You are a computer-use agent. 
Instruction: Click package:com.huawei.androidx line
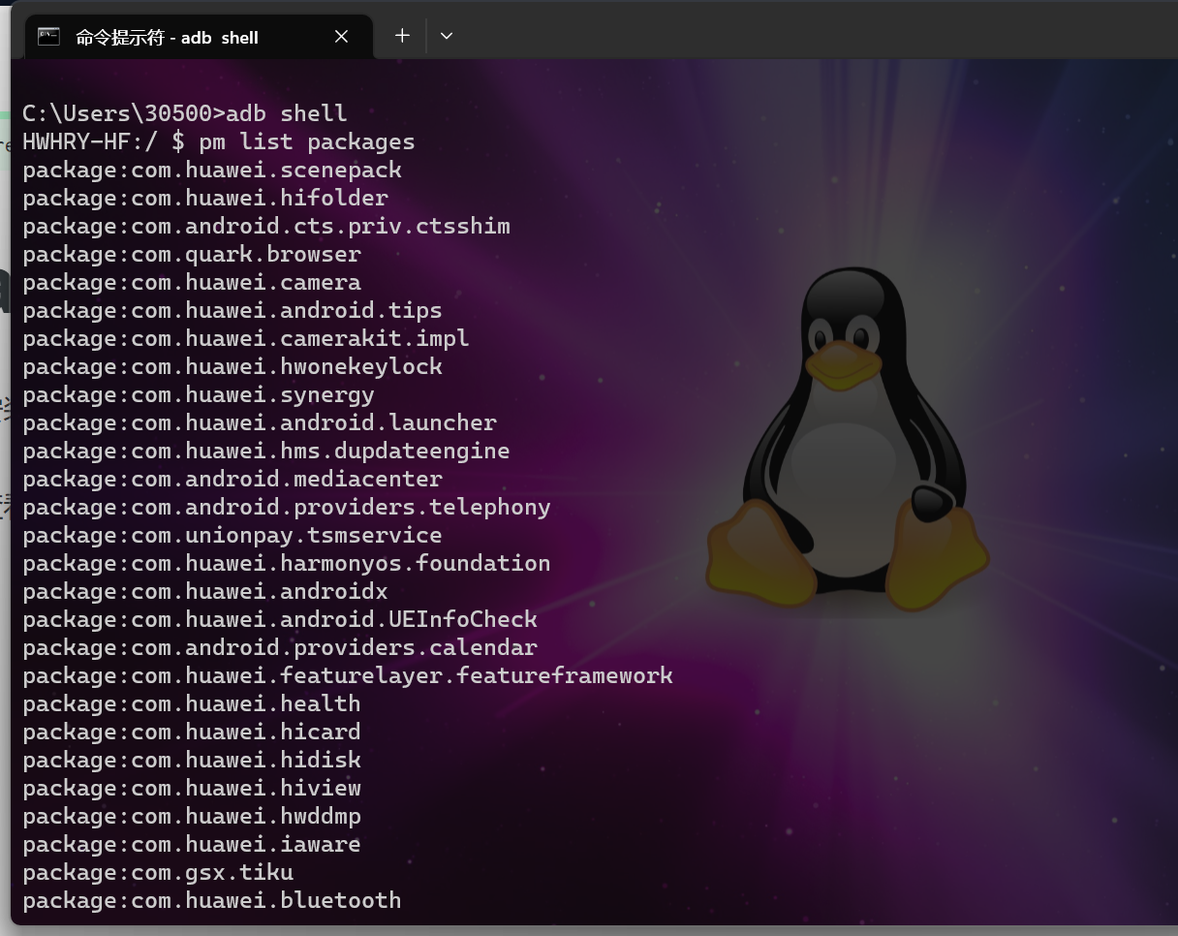click(205, 591)
